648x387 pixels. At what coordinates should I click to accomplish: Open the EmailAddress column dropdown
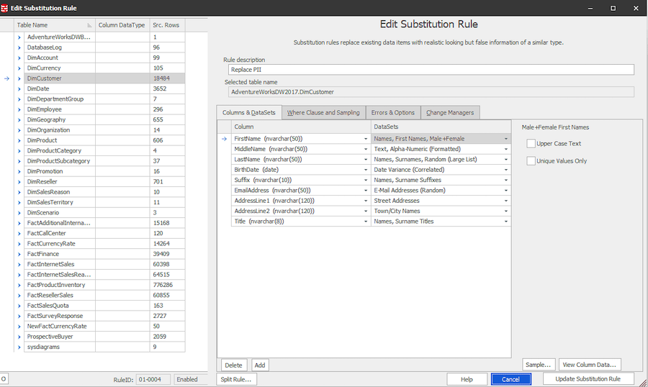click(366, 191)
